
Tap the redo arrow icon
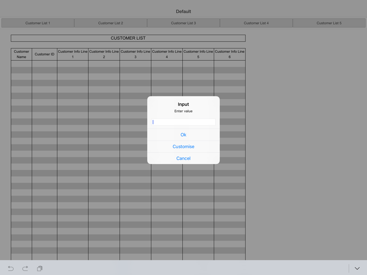[25, 268]
